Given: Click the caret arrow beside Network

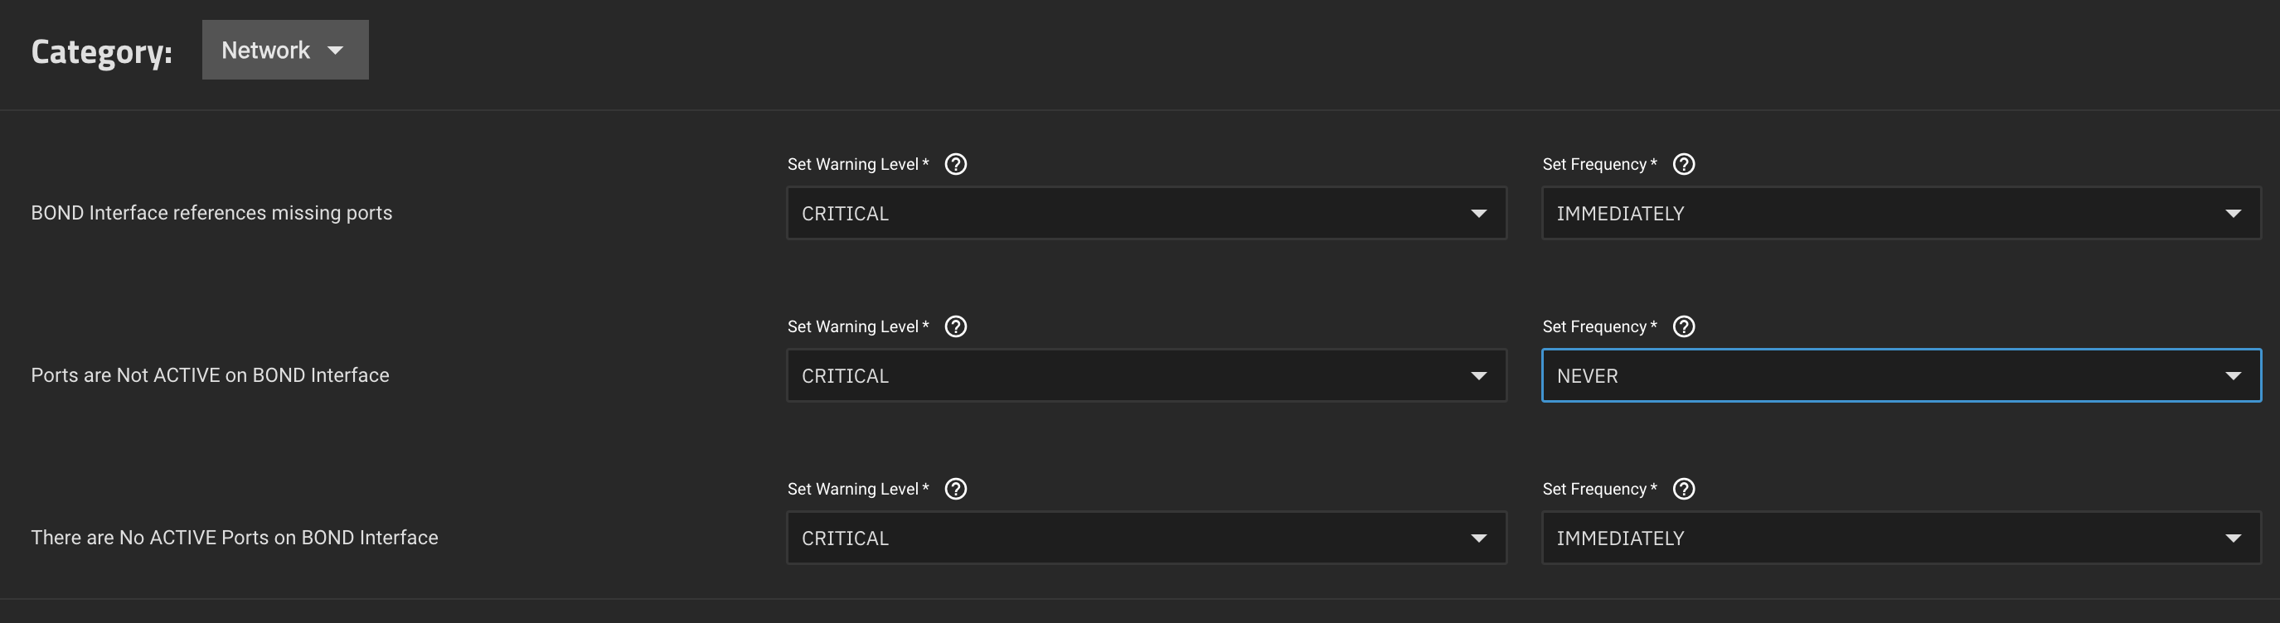Looking at the screenshot, I should click(336, 51).
